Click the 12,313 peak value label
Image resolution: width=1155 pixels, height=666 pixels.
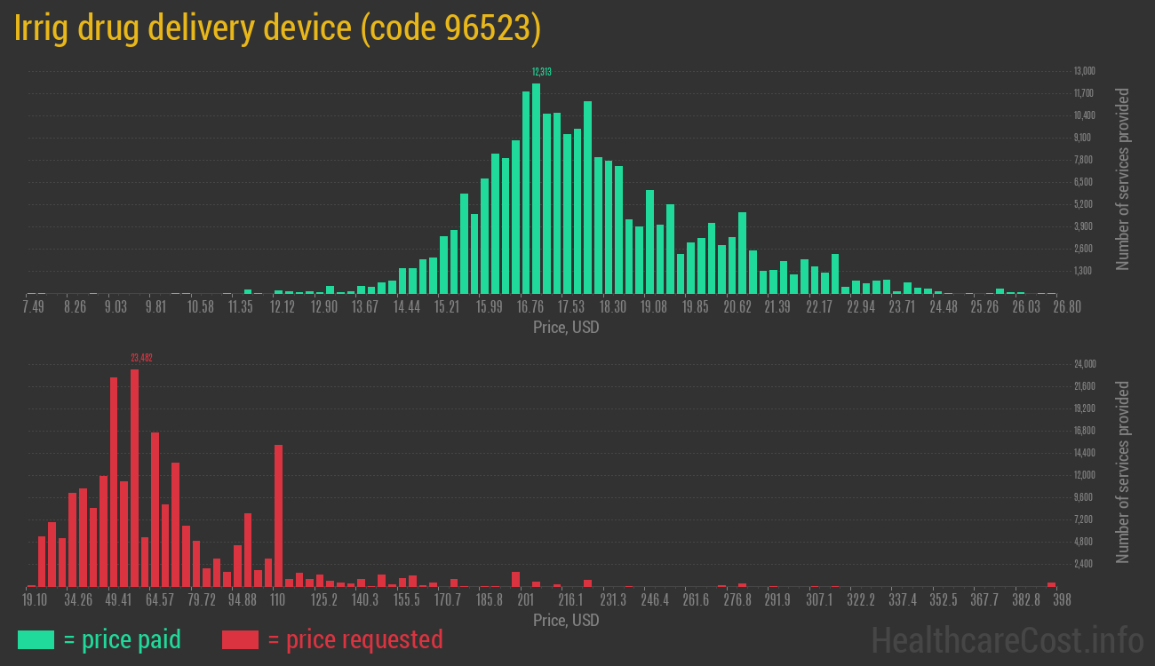(541, 72)
